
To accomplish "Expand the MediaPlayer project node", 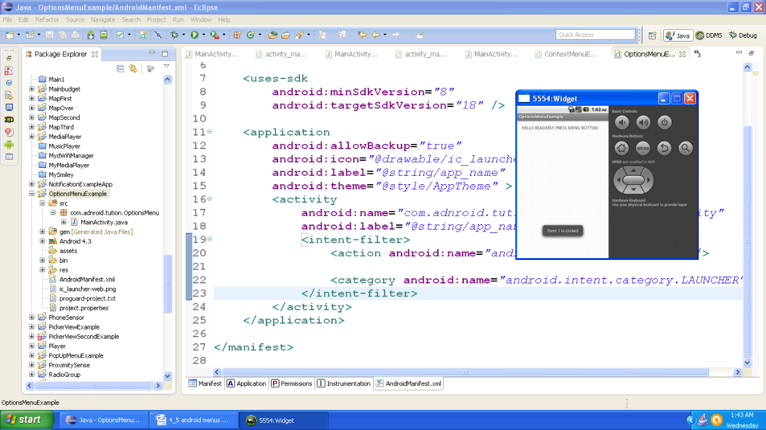I will [32, 136].
